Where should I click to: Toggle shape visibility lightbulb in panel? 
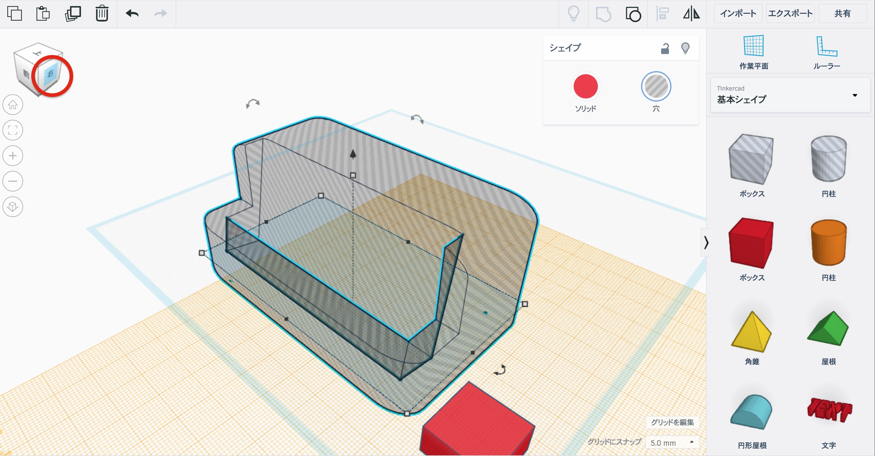[x=685, y=48]
